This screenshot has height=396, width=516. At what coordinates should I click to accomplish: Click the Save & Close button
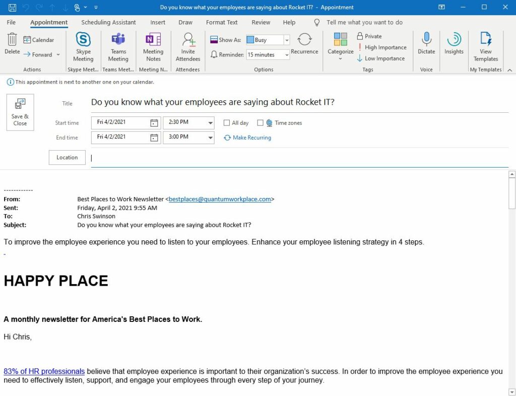point(20,112)
